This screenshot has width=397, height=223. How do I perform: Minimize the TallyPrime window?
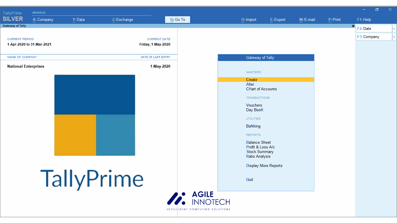click(x=364, y=10)
